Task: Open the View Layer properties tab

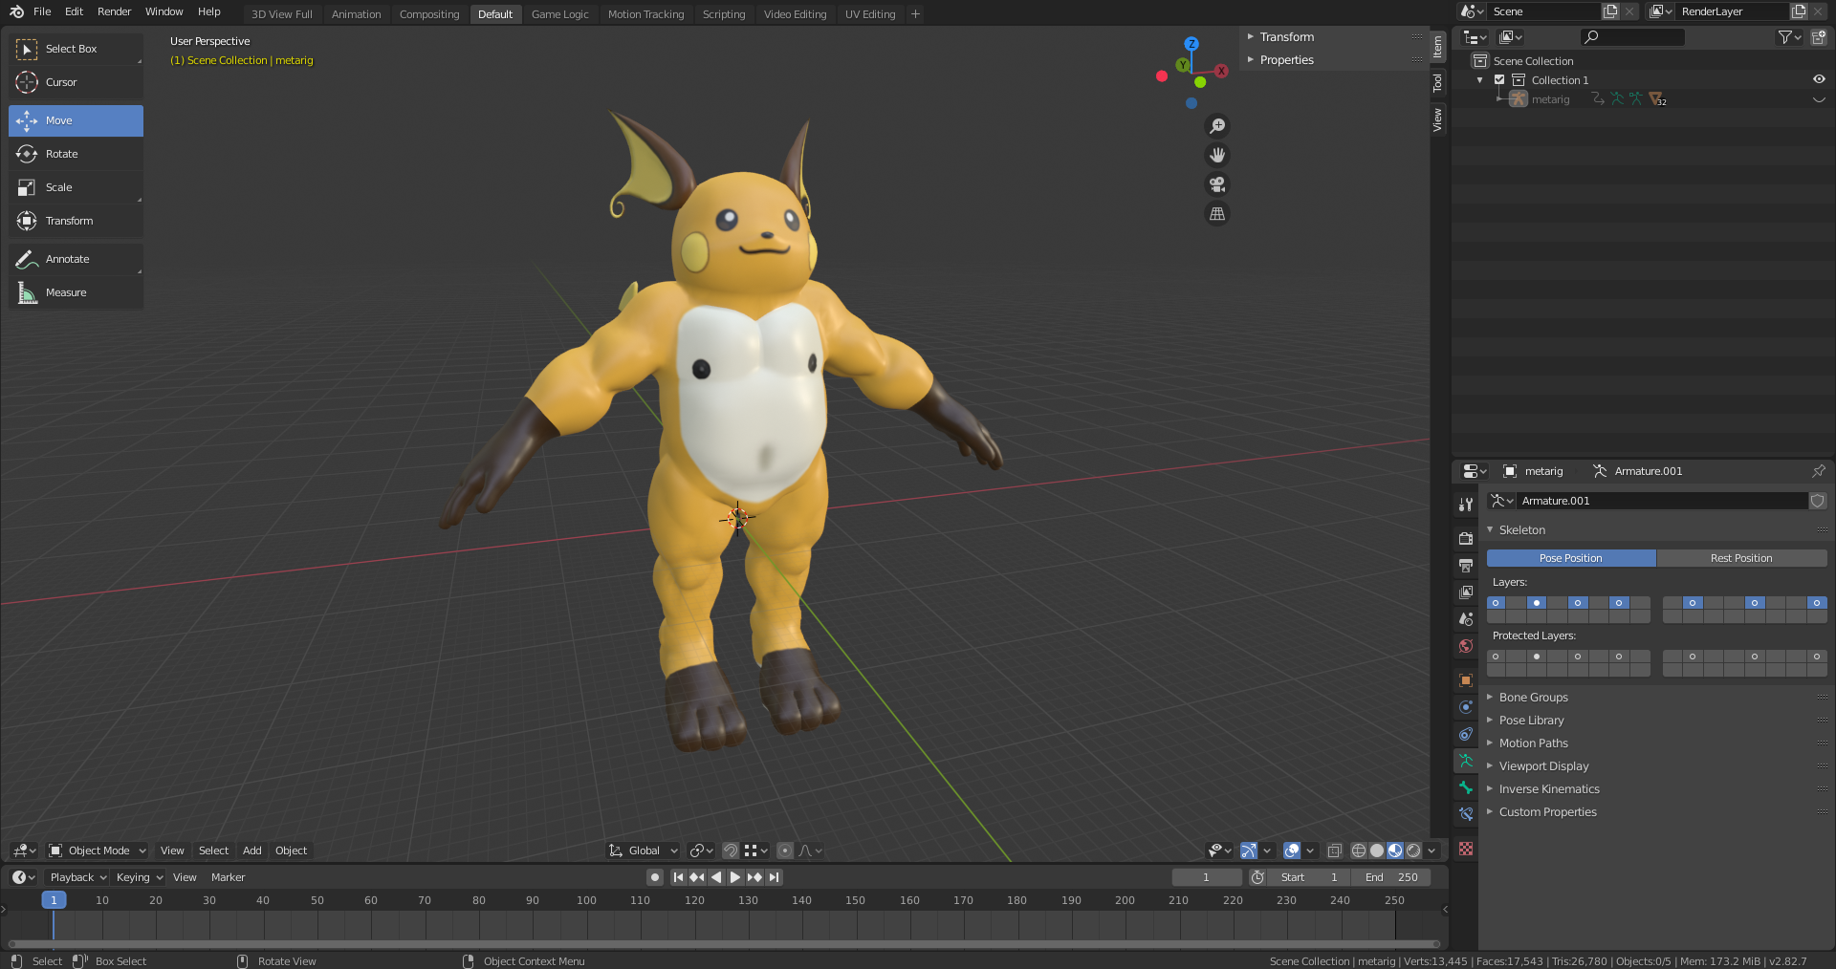Action: tap(1465, 592)
